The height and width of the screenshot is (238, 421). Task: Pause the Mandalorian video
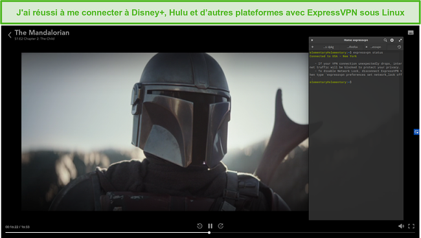tap(210, 226)
